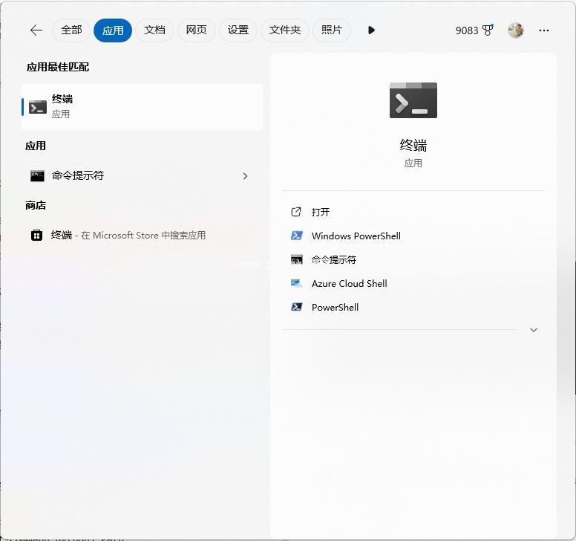The height and width of the screenshot is (541, 576).
Task: Click the Azure Cloud Shell icon
Action: [297, 283]
